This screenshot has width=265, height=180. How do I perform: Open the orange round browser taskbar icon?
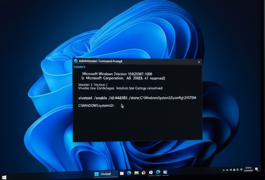[144, 173]
